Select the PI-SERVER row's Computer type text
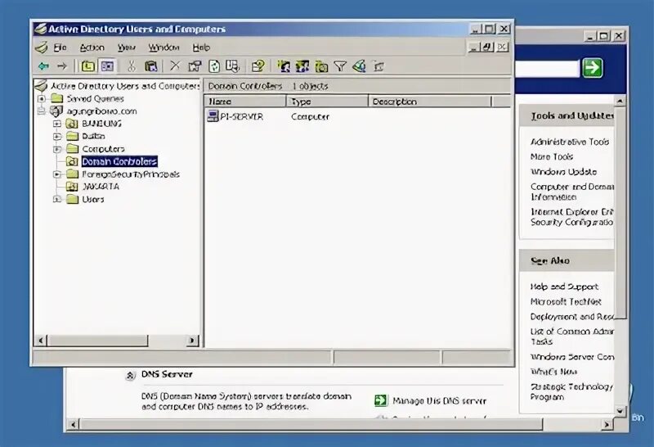The image size is (654, 447). click(x=310, y=116)
